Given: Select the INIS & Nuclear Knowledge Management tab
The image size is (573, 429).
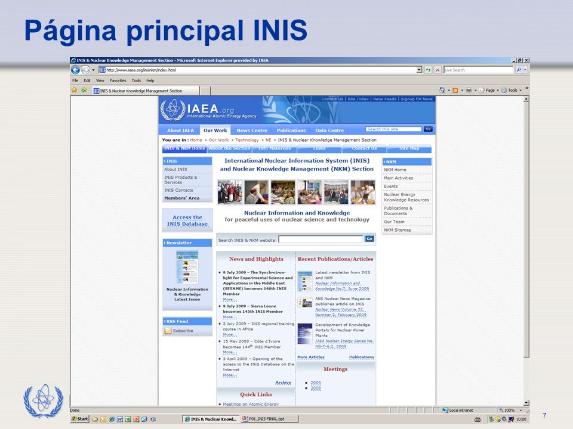Looking at the screenshot, I should pyautogui.click(x=145, y=91).
